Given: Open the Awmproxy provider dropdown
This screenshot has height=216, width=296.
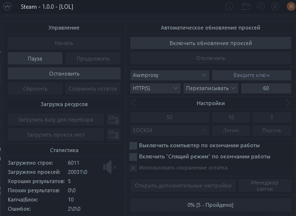Looking at the screenshot, I should pyautogui.click(x=170, y=75).
